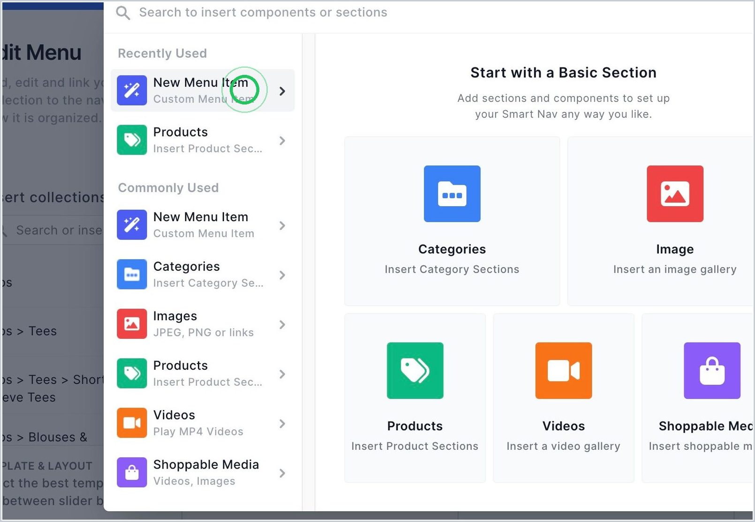Screen dimensions: 755x522
Task: Click the orange Videos camera icon in the list
Action: pyautogui.click(x=132, y=423)
